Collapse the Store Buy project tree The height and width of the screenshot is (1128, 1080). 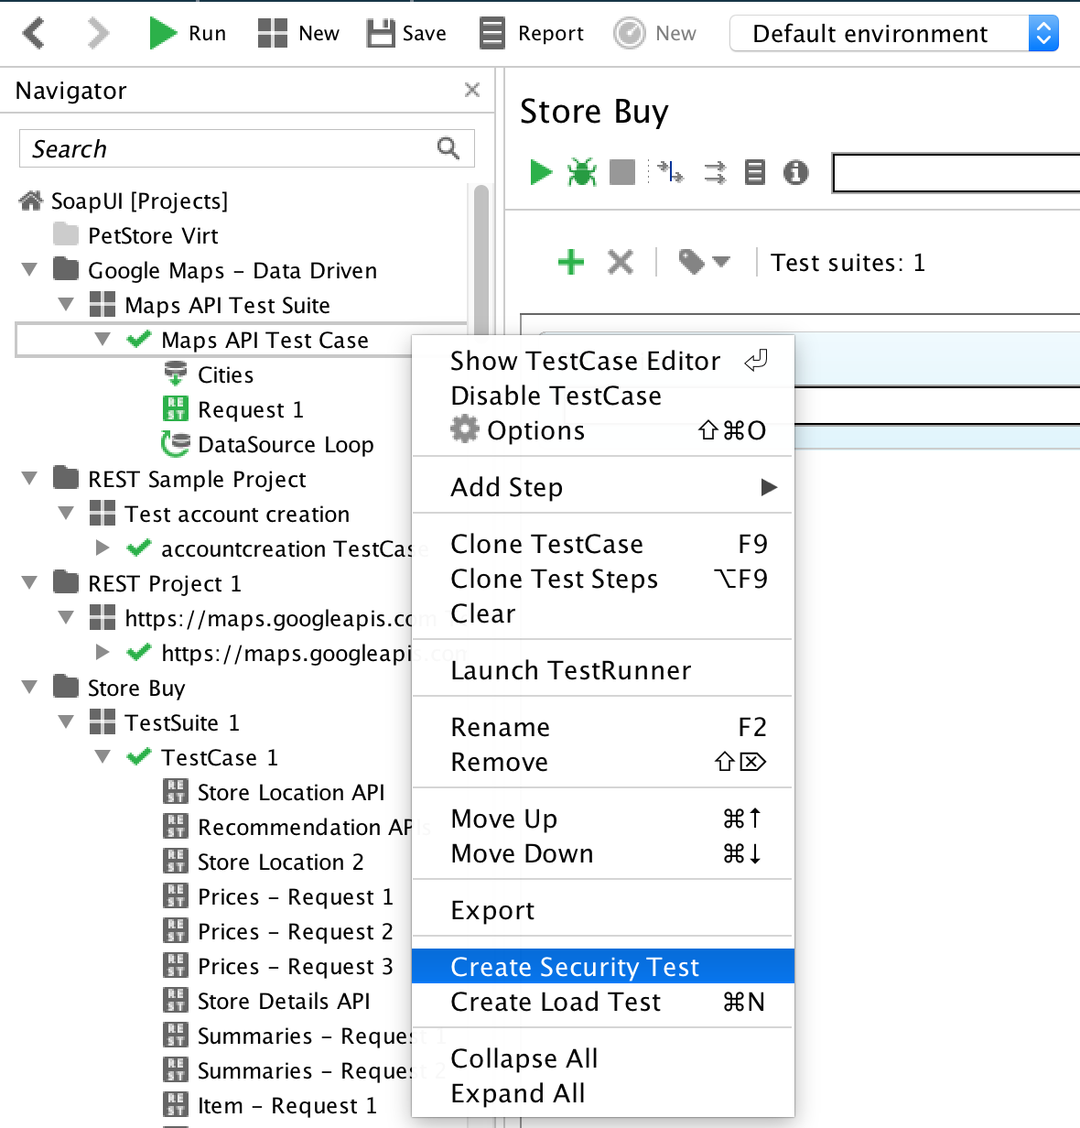30,688
